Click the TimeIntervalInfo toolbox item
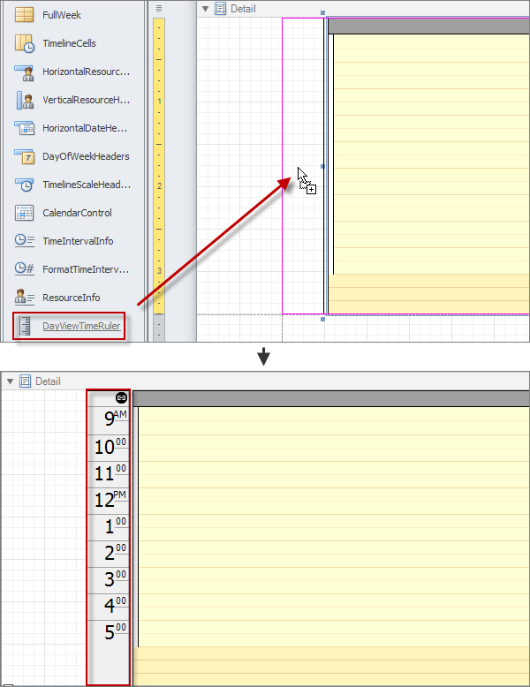The width and height of the screenshot is (530, 687). coord(72,241)
